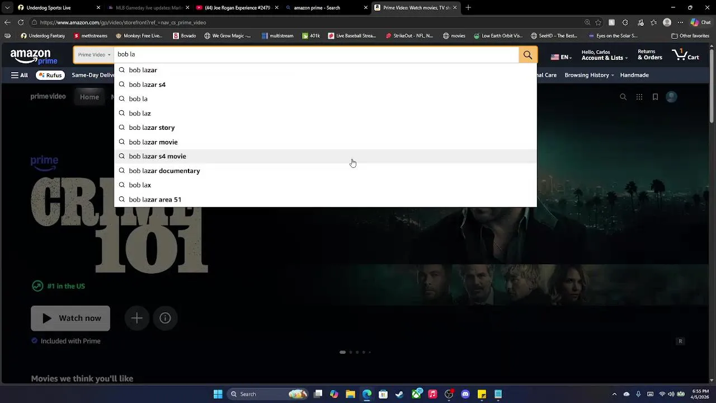Image resolution: width=716 pixels, height=403 pixels.
Task: Open Xbox app from the taskbar
Action: point(416,394)
